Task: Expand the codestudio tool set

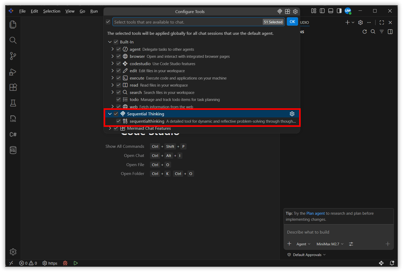Action: (113, 64)
